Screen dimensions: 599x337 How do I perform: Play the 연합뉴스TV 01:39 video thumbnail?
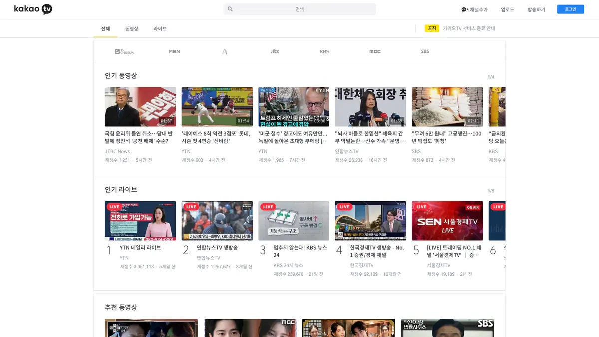[370, 107]
